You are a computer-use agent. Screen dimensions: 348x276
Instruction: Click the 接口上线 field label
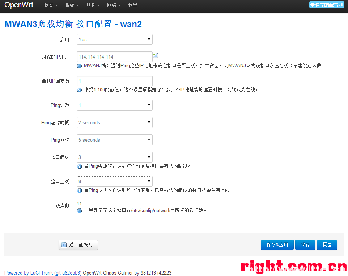pyautogui.click(x=60, y=182)
